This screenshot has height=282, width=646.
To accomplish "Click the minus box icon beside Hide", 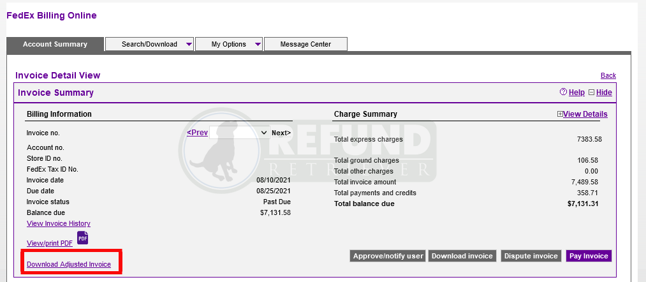I will click(592, 93).
